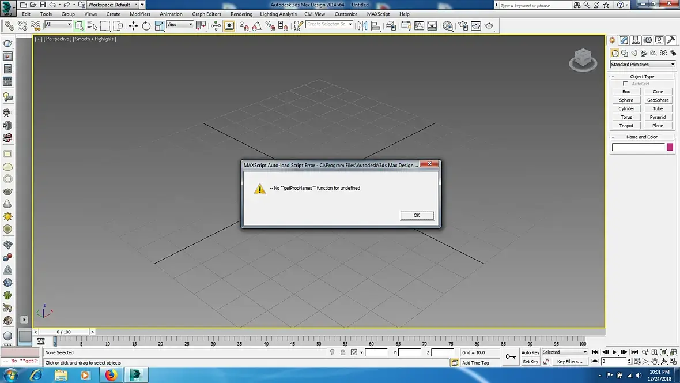This screenshot has width=680, height=383.
Task: Open the Perspective viewport label menu
Action: (57, 39)
